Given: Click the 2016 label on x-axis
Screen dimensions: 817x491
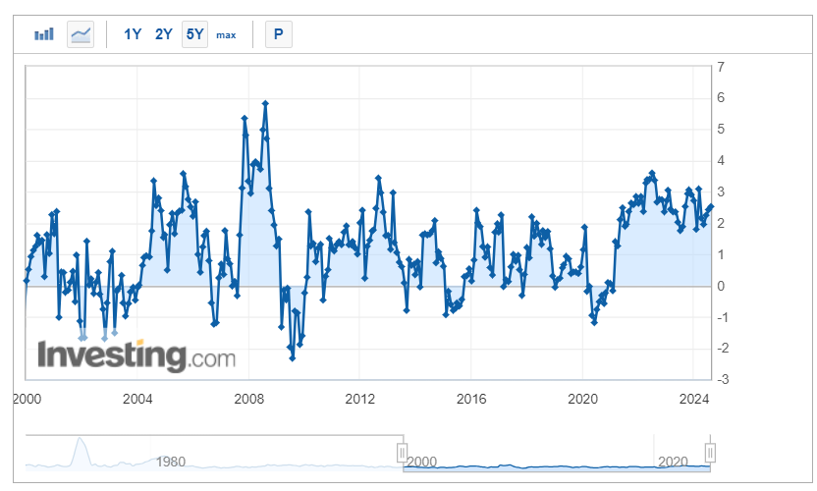Looking at the screenshot, I should (471, 400).
